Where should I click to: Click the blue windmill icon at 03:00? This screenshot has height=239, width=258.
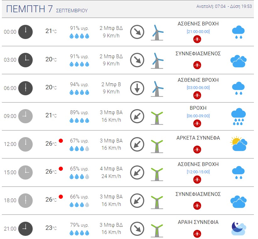click(157, 61)
